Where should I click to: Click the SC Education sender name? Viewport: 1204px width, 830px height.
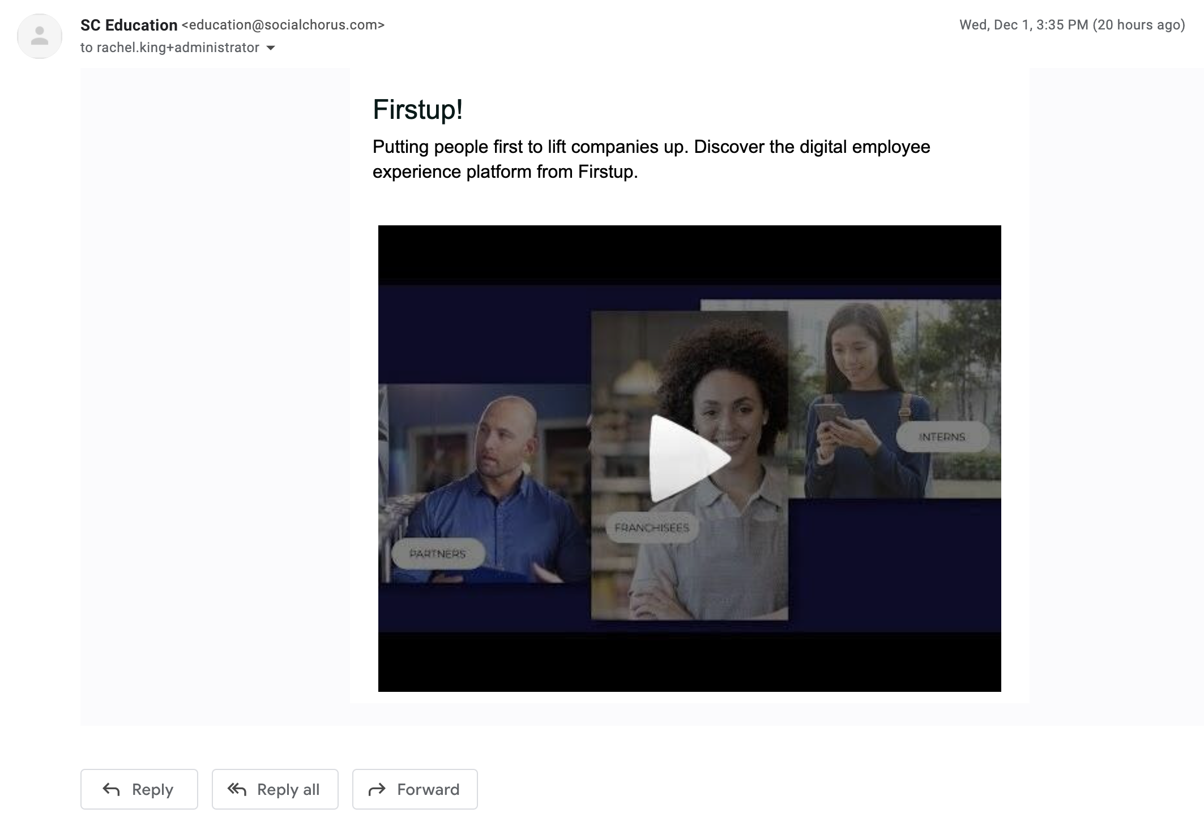coord(129,25)
